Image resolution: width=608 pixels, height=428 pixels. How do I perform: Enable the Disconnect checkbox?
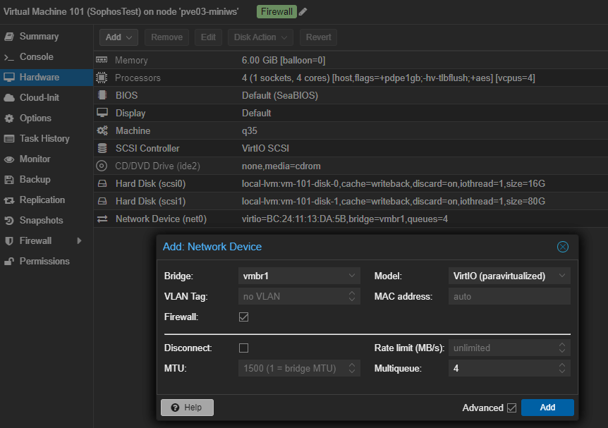pyautogui.click(x=243, y=348)
